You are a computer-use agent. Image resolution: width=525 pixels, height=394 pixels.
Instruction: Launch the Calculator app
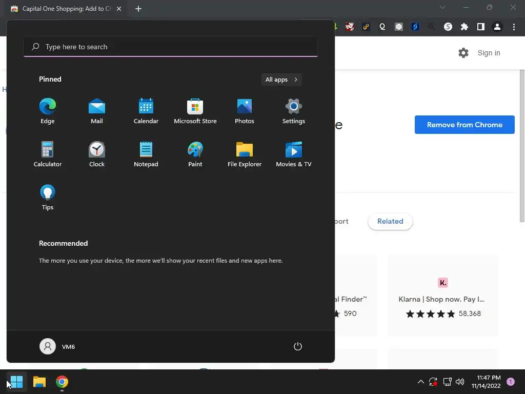tap(48, 154)
